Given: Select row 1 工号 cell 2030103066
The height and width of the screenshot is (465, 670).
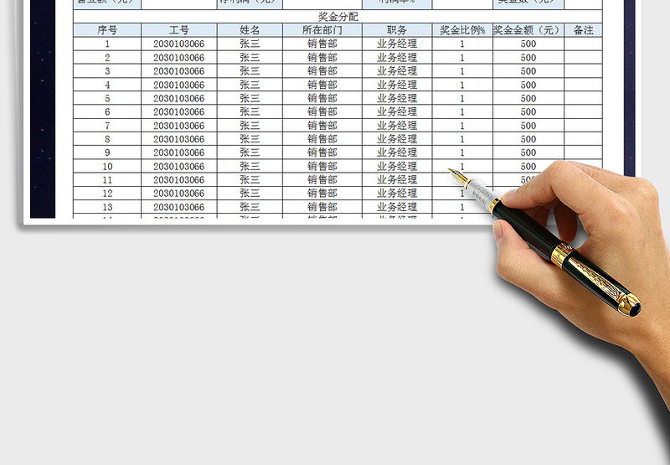Looking at the screenshot, I should point(179,44).
